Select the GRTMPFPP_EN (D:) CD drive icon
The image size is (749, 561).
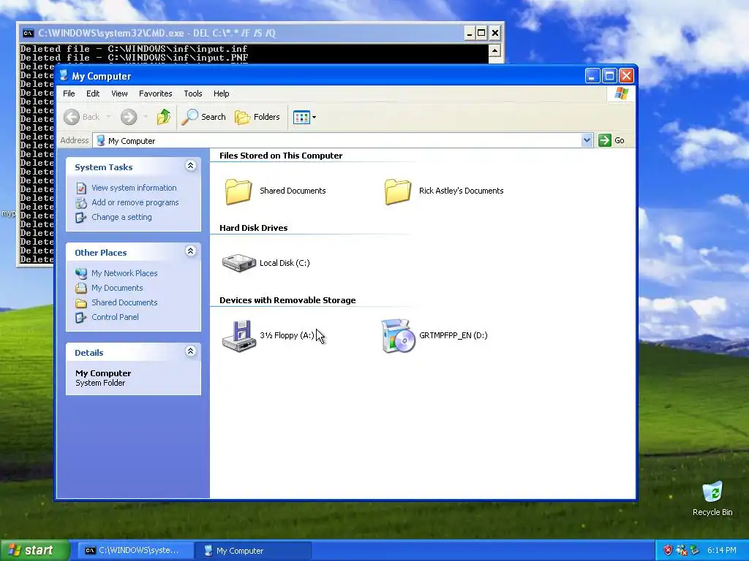pyautogui.click(x=398, y=336)
